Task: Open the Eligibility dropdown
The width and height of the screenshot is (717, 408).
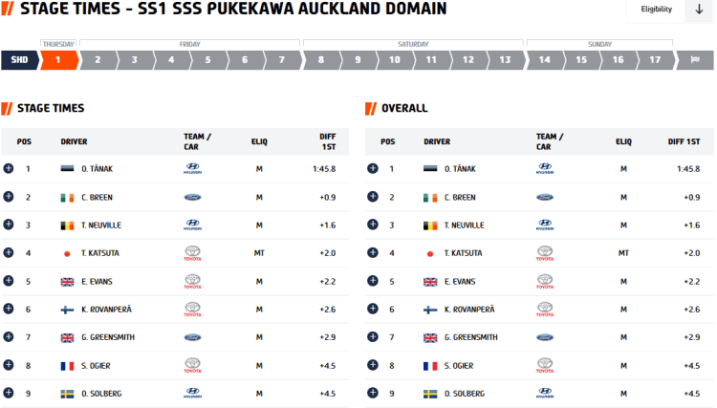Action: point(656,10)
